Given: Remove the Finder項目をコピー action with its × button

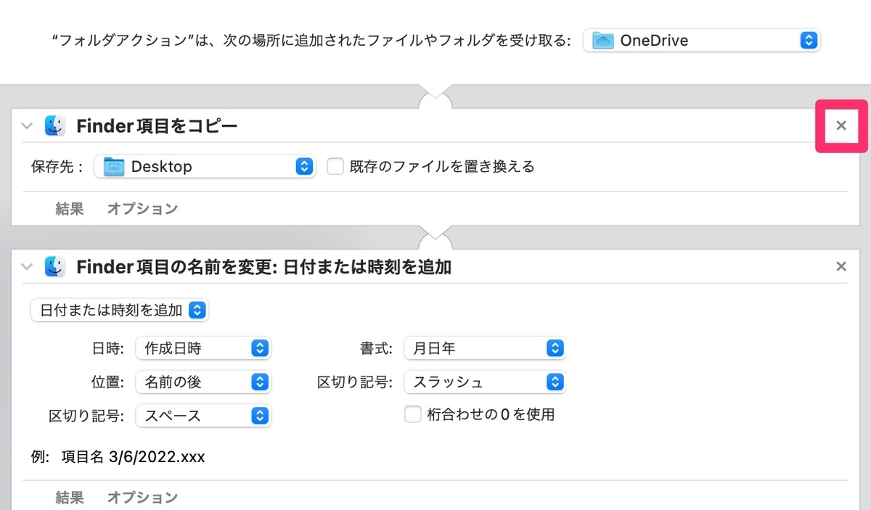Looking at the screenshot, I should coord(841,126).
